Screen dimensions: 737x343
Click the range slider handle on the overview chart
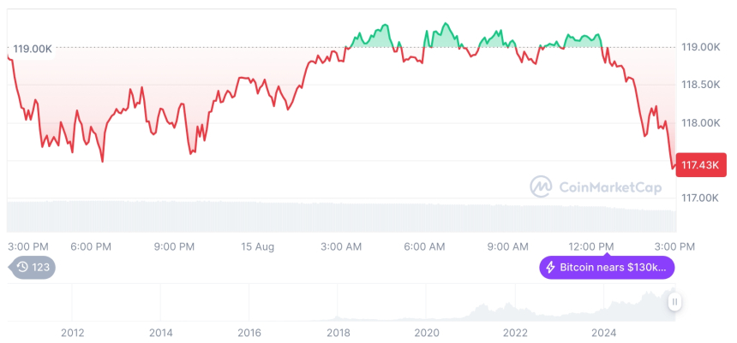tap(675, 302)
